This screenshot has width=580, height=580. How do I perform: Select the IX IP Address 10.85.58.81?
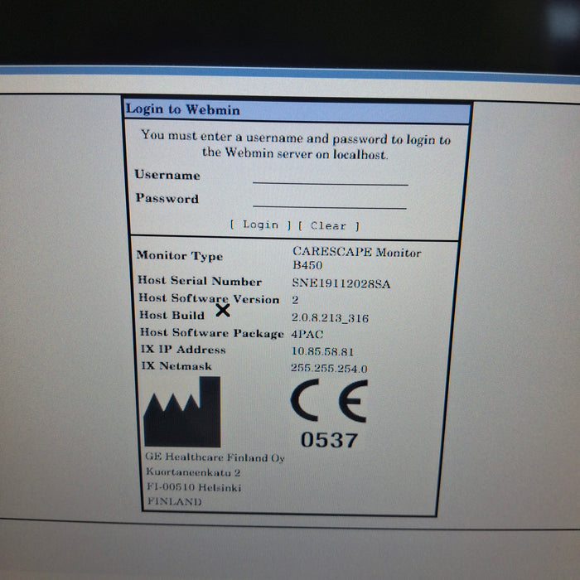point(321,351)
